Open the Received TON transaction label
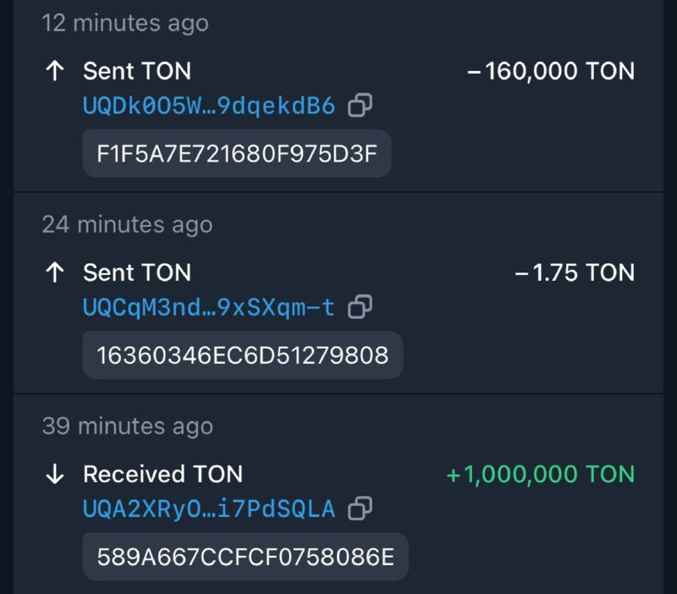This screenshot has height=594, width=677. point(162,474)
